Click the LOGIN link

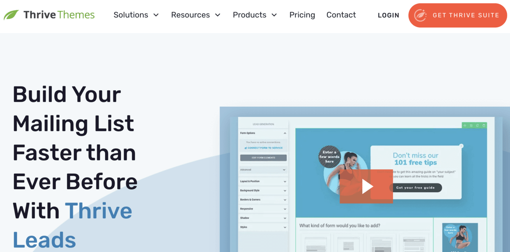point(388,16)
